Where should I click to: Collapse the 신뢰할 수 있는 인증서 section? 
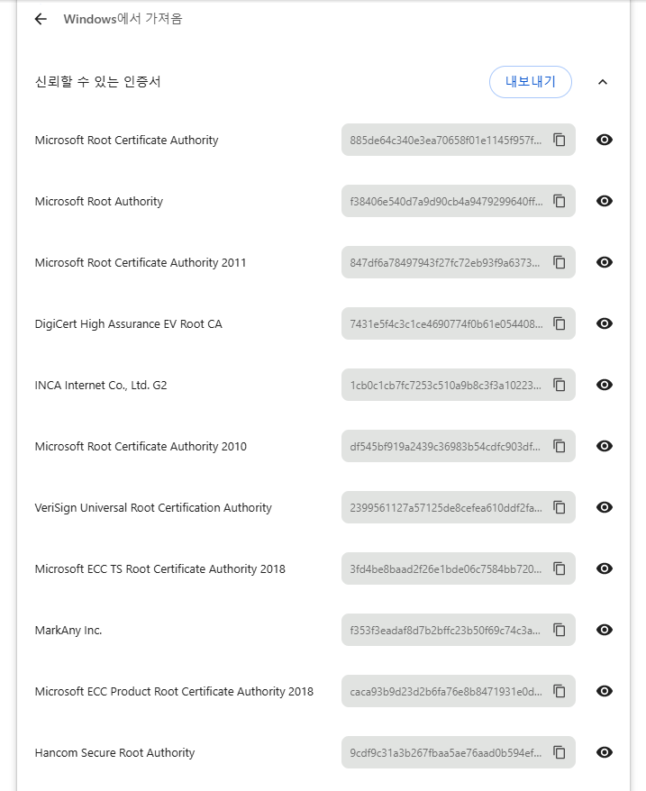click(603, 82)
